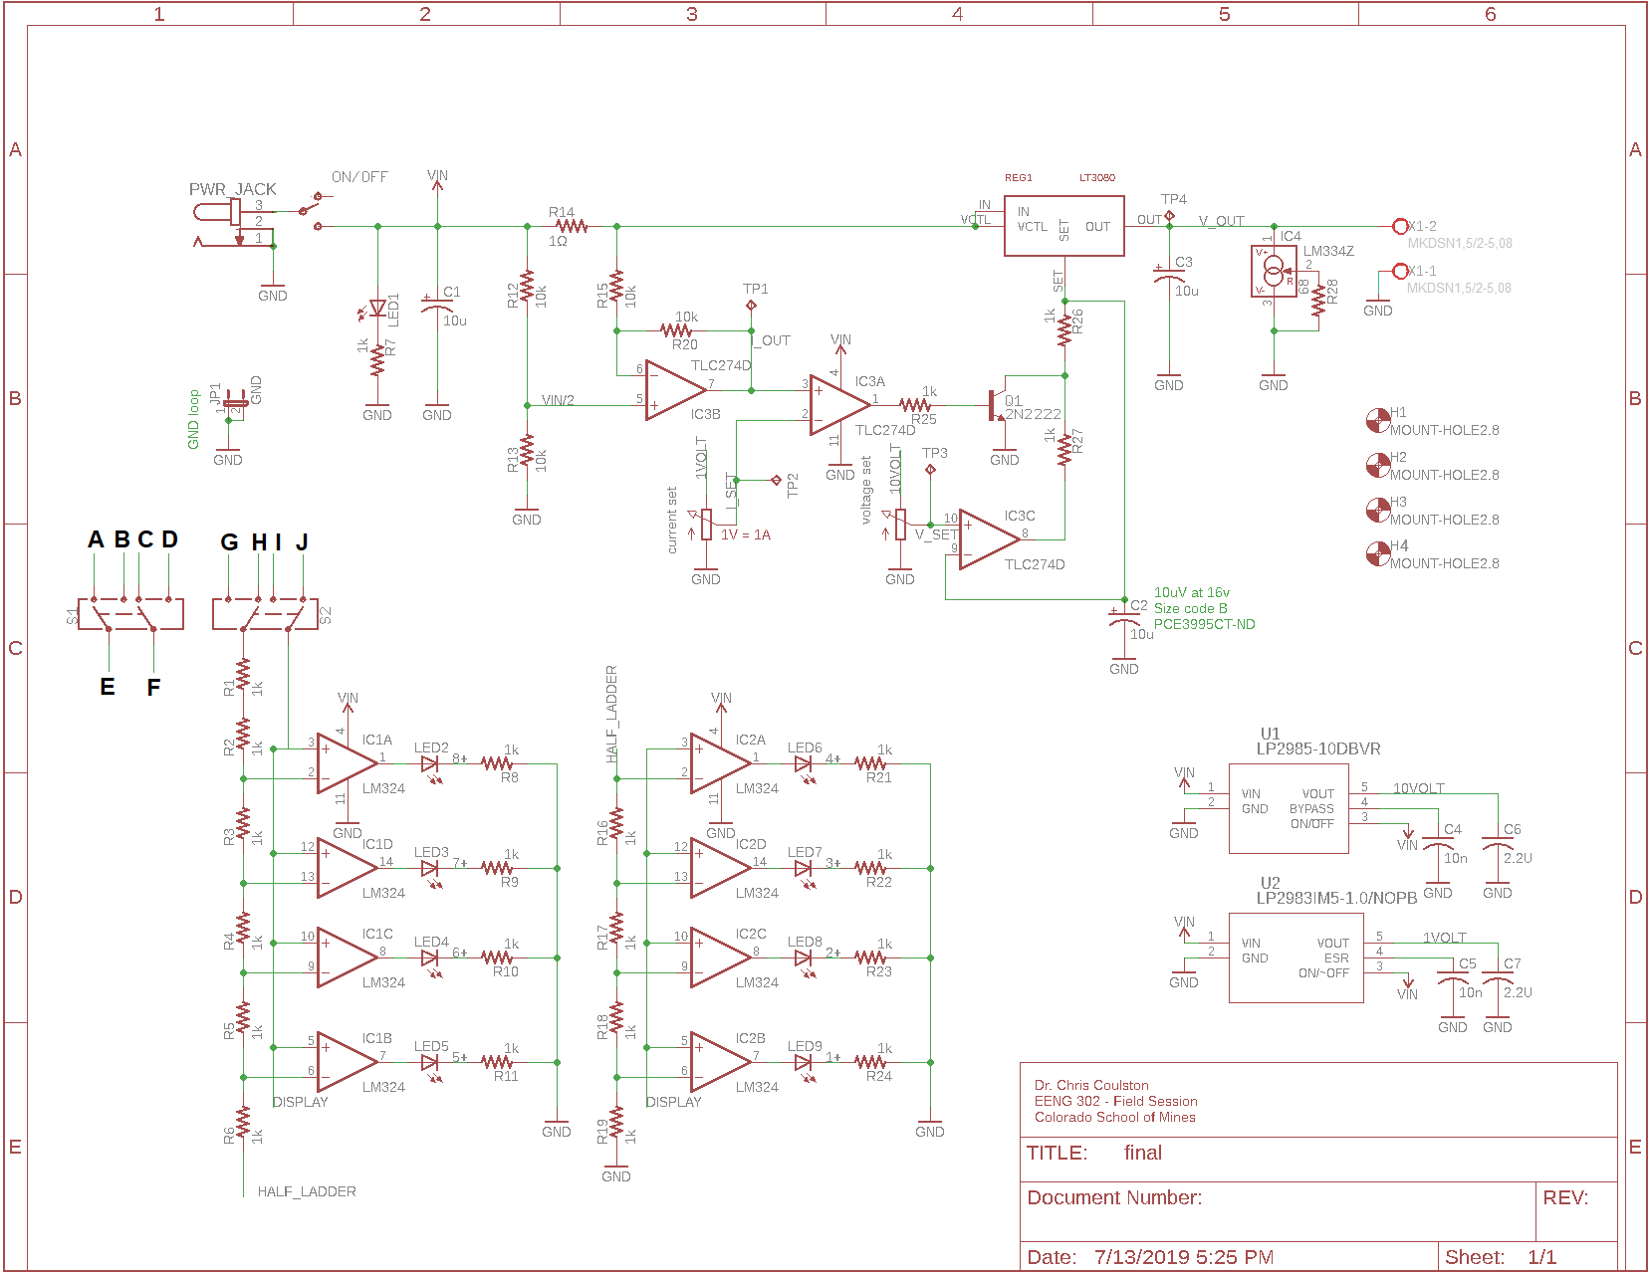Viewport: 1650px width, 1276px height.
Task: Select the REG1 LT3080 regulator block
Action: 1063,226
